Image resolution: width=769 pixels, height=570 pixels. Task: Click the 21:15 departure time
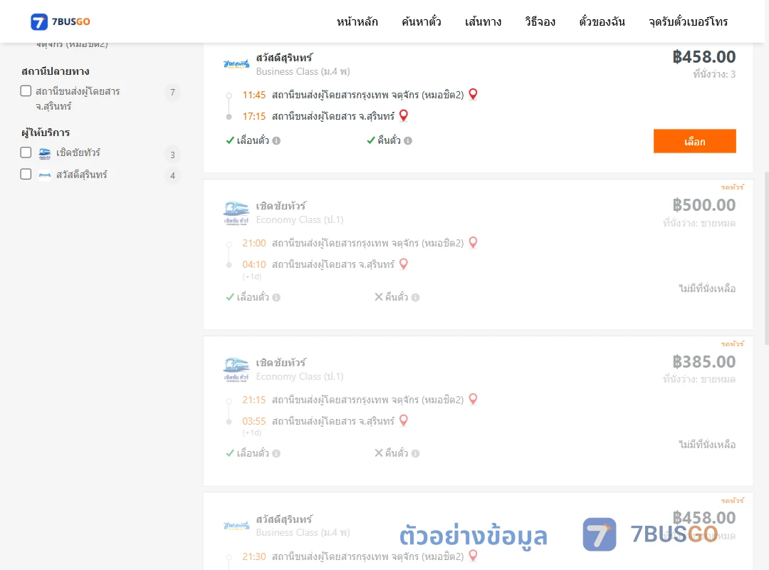tap(254, 400)
